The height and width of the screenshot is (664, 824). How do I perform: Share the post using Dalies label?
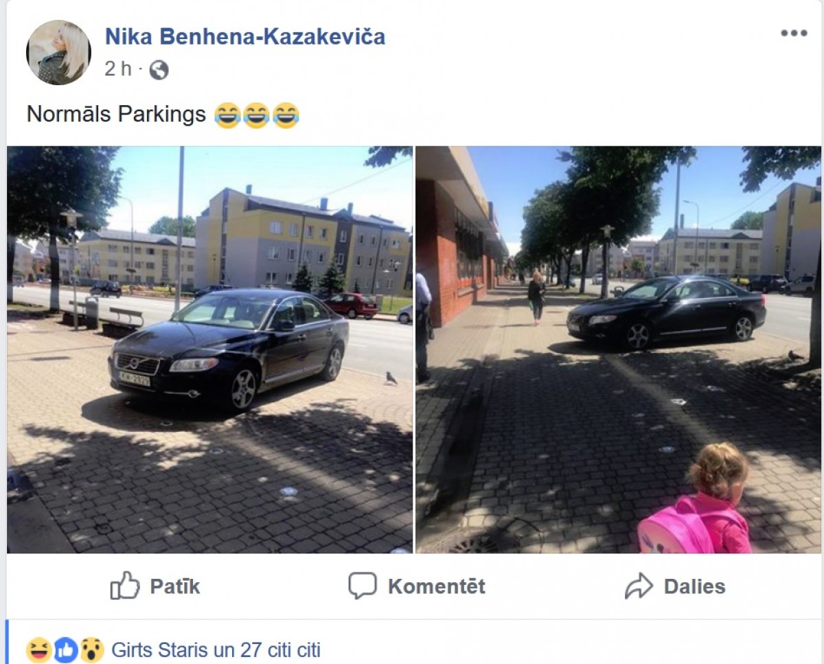(x=694, y=586)
